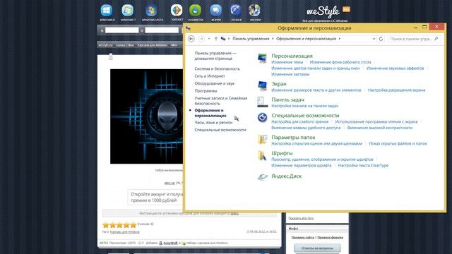The width and height of the screenshot is (452, 254).
Task: Click Настройка разрешения экрана link
Action: (x=396, y=90)
